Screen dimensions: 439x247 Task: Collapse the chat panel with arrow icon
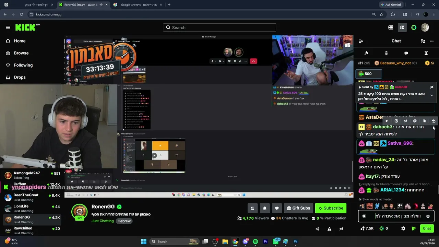[361, 41]
